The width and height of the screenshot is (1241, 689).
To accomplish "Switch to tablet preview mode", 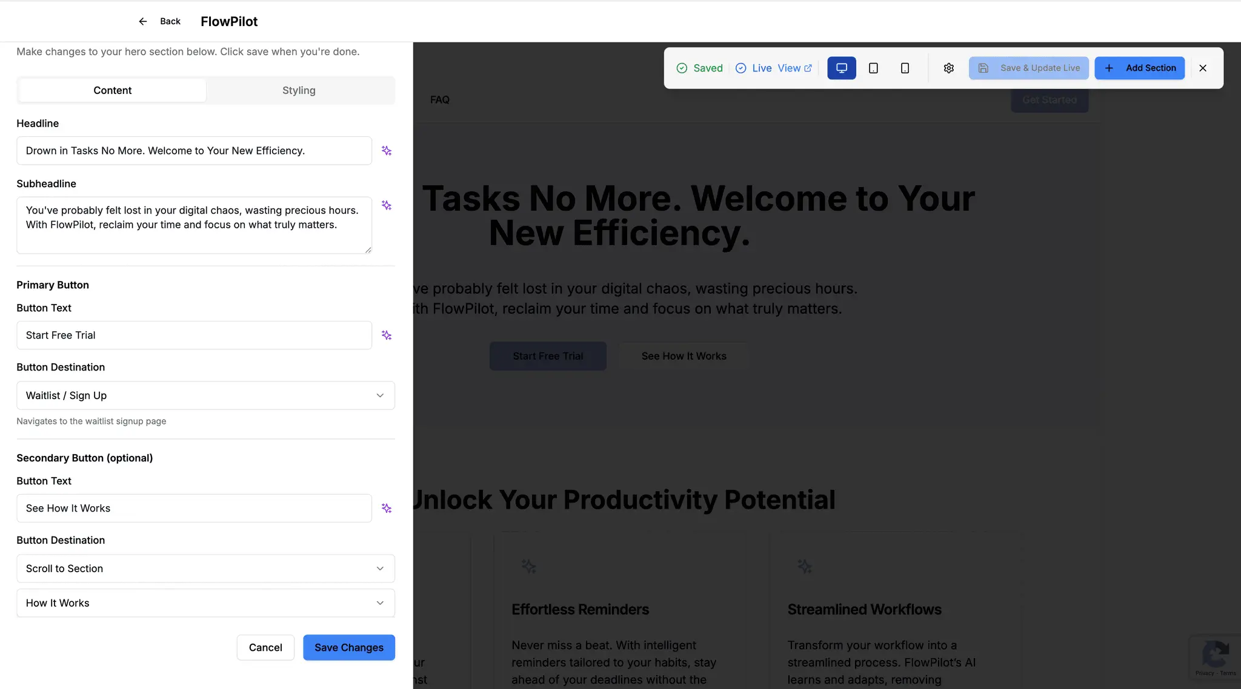I will (x=873, y=68).
